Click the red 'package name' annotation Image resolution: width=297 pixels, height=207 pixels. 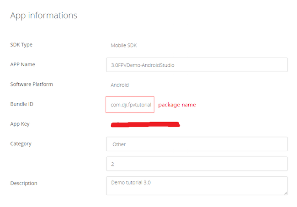click(x=177, y=105)
